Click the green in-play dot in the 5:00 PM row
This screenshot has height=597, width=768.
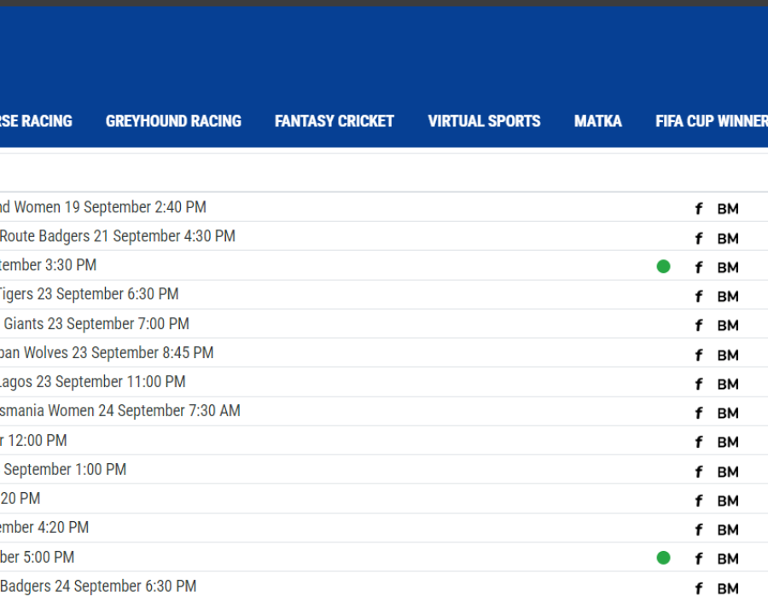[x=663, y=558]
